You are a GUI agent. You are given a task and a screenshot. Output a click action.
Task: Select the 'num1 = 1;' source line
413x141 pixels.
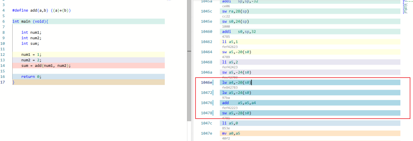tap(88, 54)
